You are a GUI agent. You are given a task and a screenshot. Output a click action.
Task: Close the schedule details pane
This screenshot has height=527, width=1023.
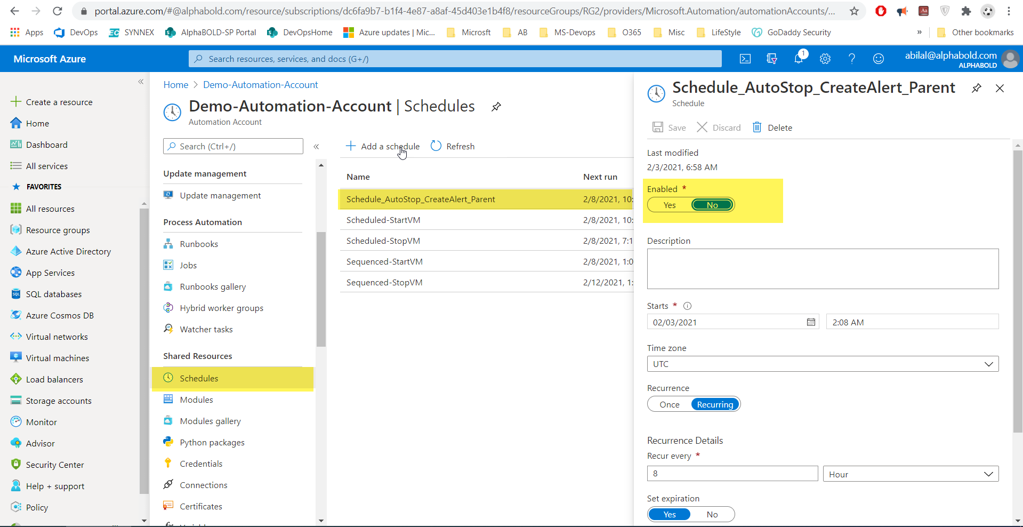(x=1000, y=88)
